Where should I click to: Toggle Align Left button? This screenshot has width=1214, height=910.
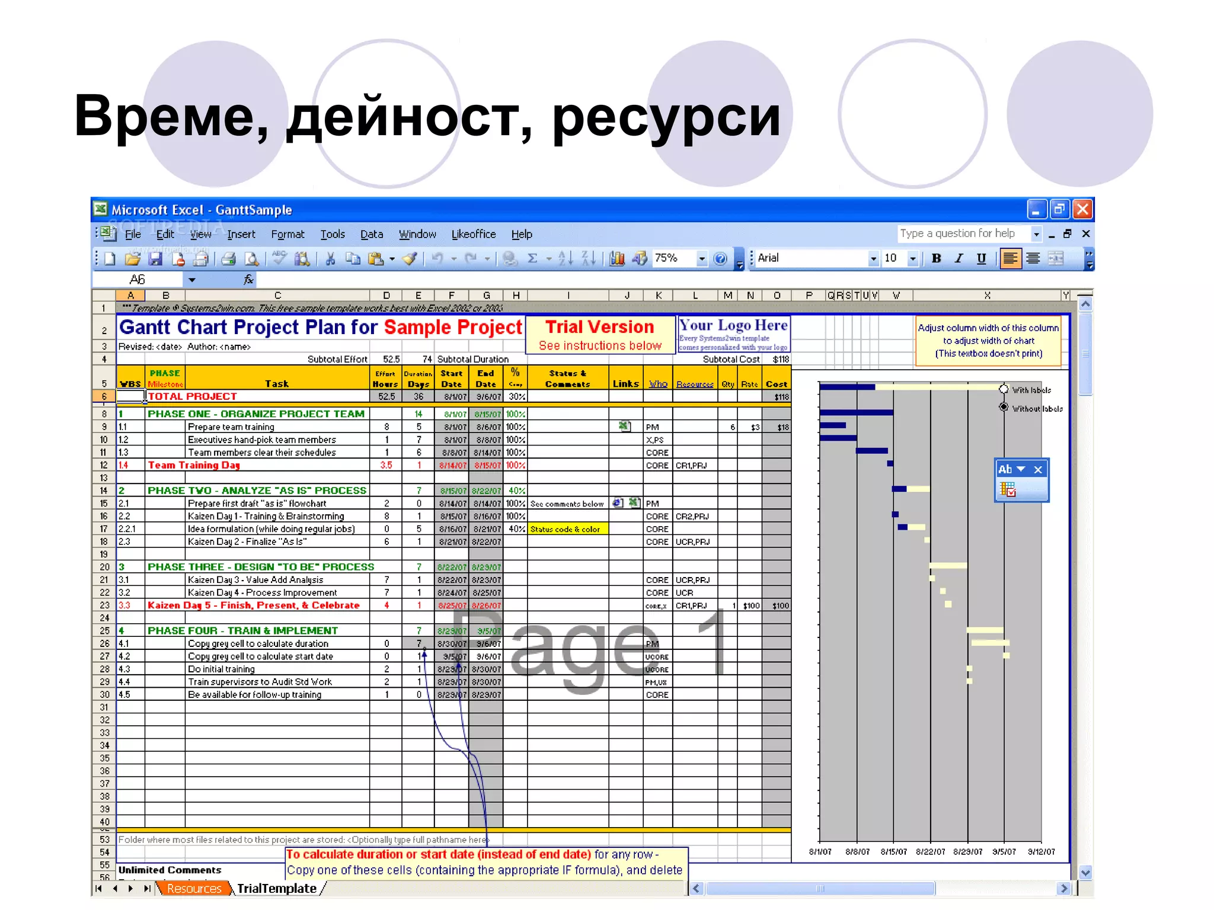point(1011,258)
